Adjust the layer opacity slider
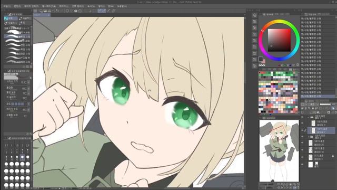Viewport: 337px width, 190px height. (325, 104)
